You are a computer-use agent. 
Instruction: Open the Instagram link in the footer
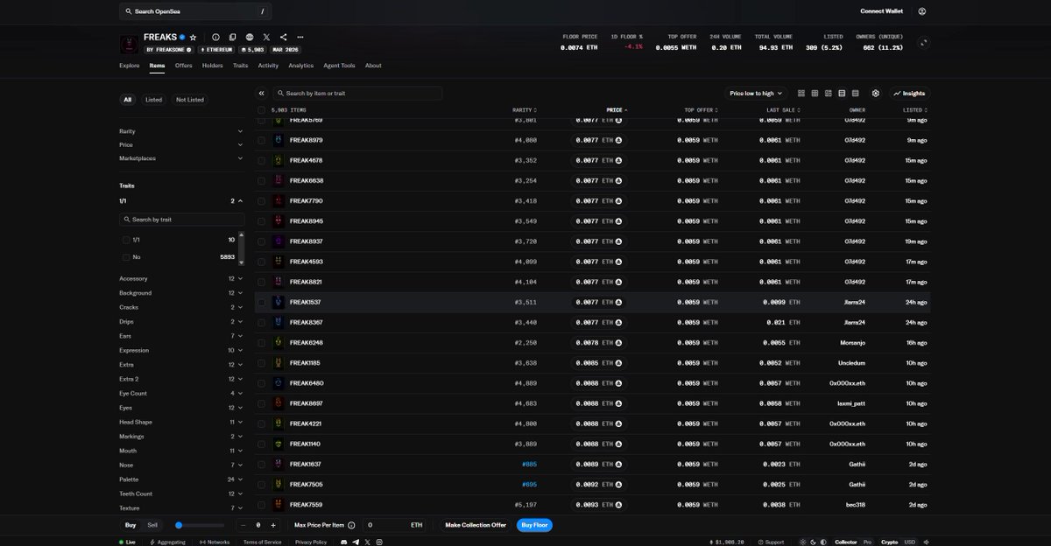pos(380,542)
